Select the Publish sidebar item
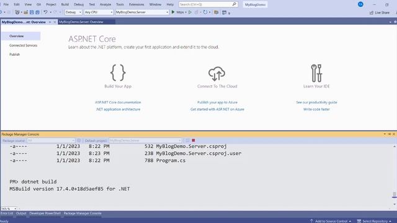Screen dimensions: 397x223 pyautogui.click(x=15, y=55)
